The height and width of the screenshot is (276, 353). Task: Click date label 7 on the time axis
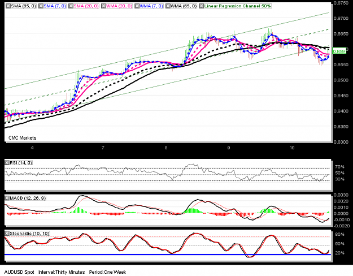(103, 148)
